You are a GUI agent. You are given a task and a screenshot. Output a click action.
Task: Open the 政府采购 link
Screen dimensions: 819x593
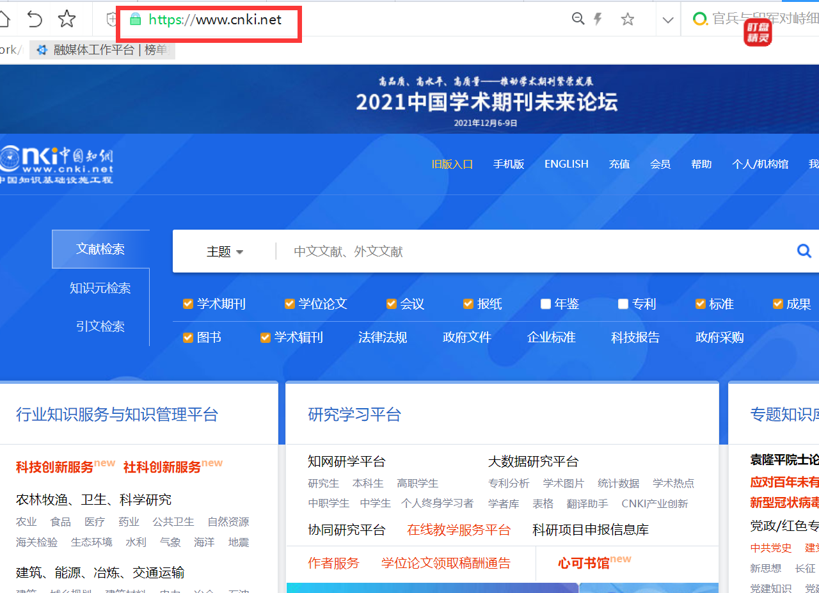(720, 337)
